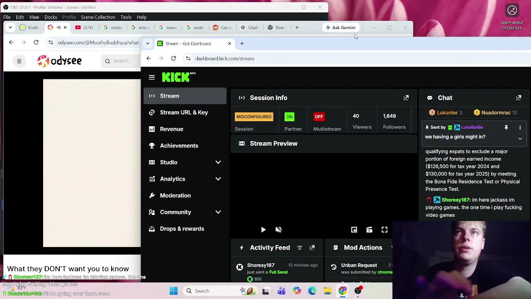Click the LukeBaillie username in the pinned message

(472, 127)
